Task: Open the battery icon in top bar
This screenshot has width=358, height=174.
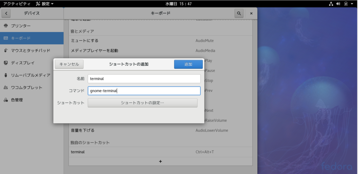Action: click(x=346, y=3)
